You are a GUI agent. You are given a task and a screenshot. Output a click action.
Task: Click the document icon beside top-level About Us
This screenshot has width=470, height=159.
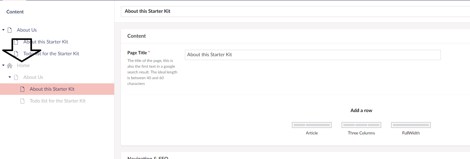(10, 30)
